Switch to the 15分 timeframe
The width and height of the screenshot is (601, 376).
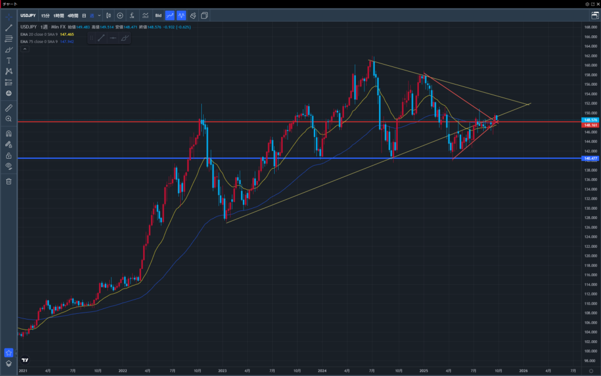(45, 15)
